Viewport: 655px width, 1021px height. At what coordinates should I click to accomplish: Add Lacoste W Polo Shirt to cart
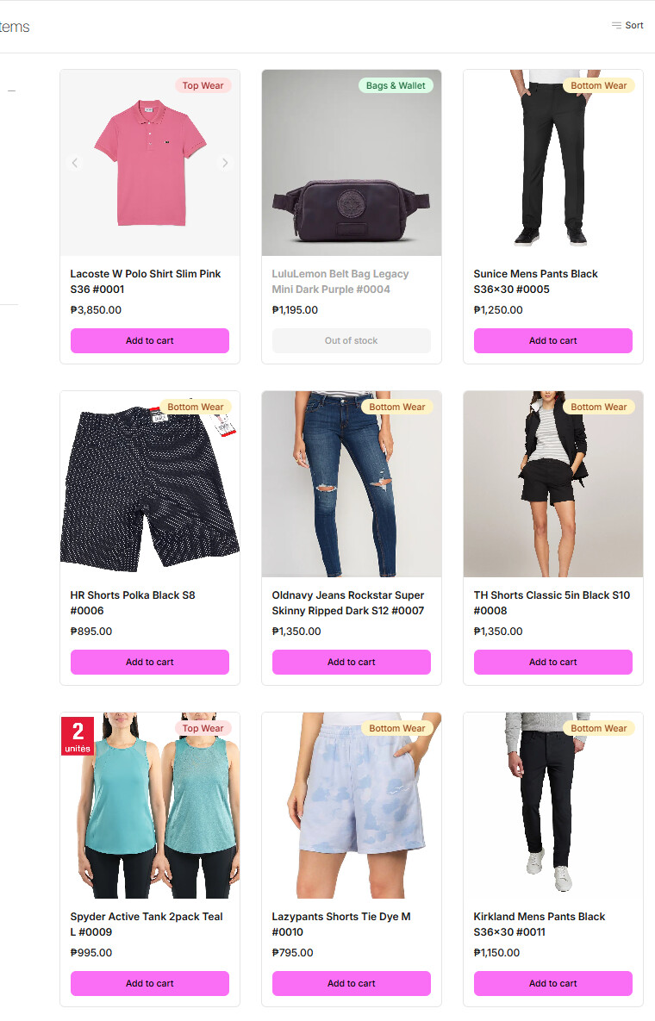[150, 340]
